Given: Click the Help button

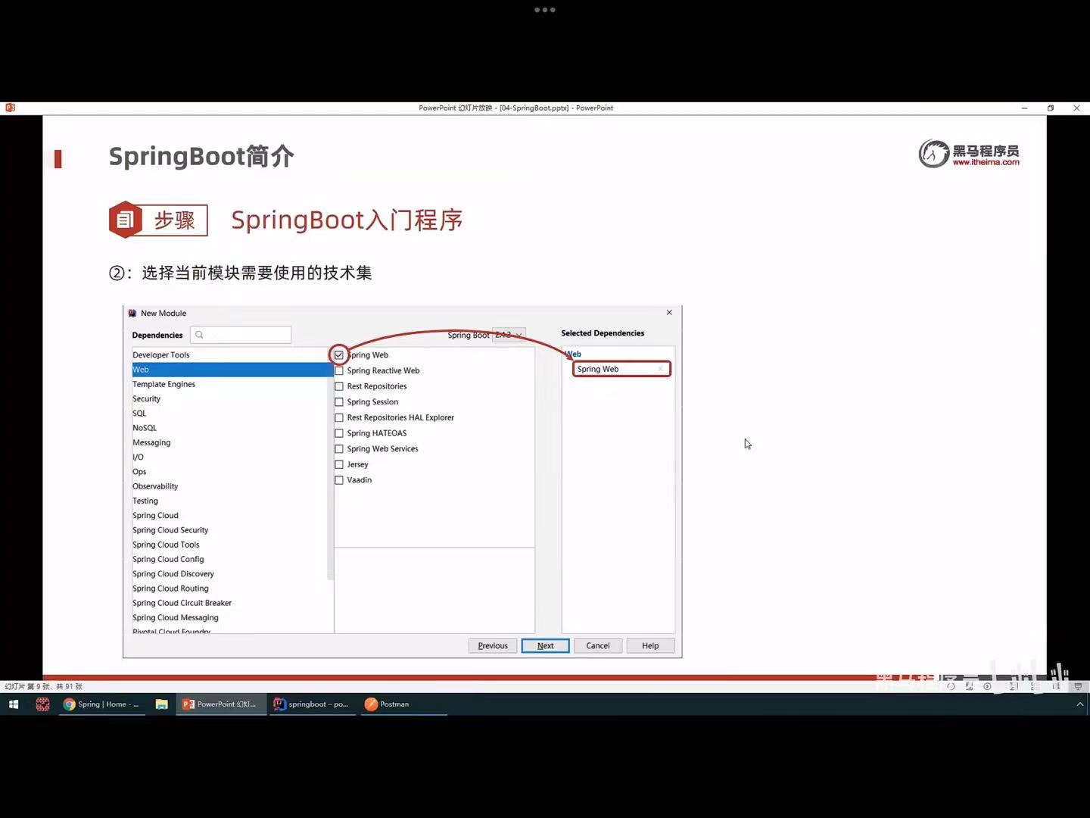Looking at the screenshot, I should pos(650,645).
